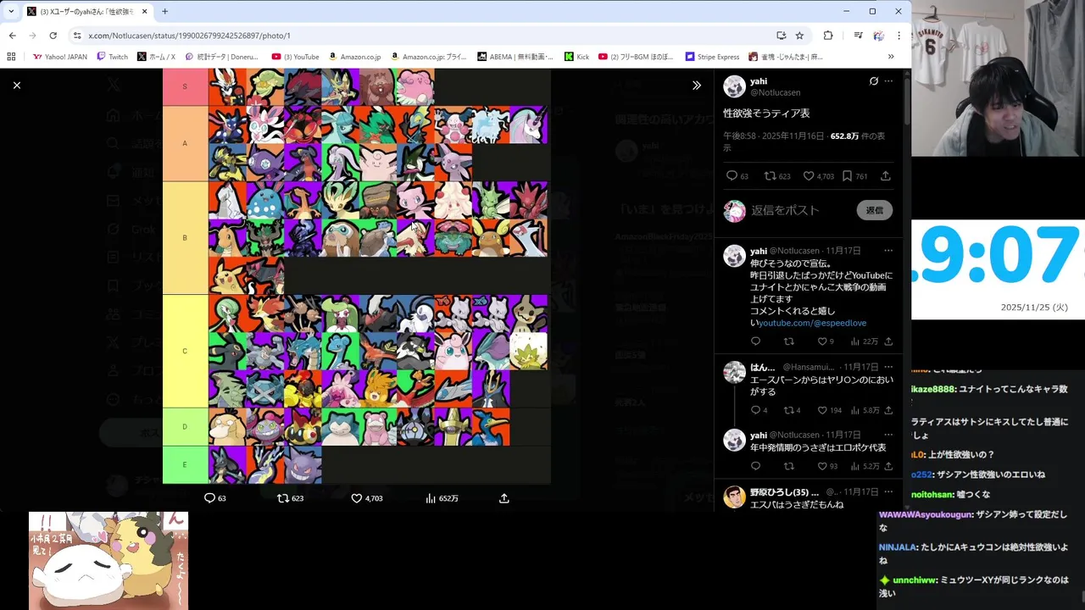Open the apps grid in bookmarks bar
1085x610 pixels.
coord(11,57)
